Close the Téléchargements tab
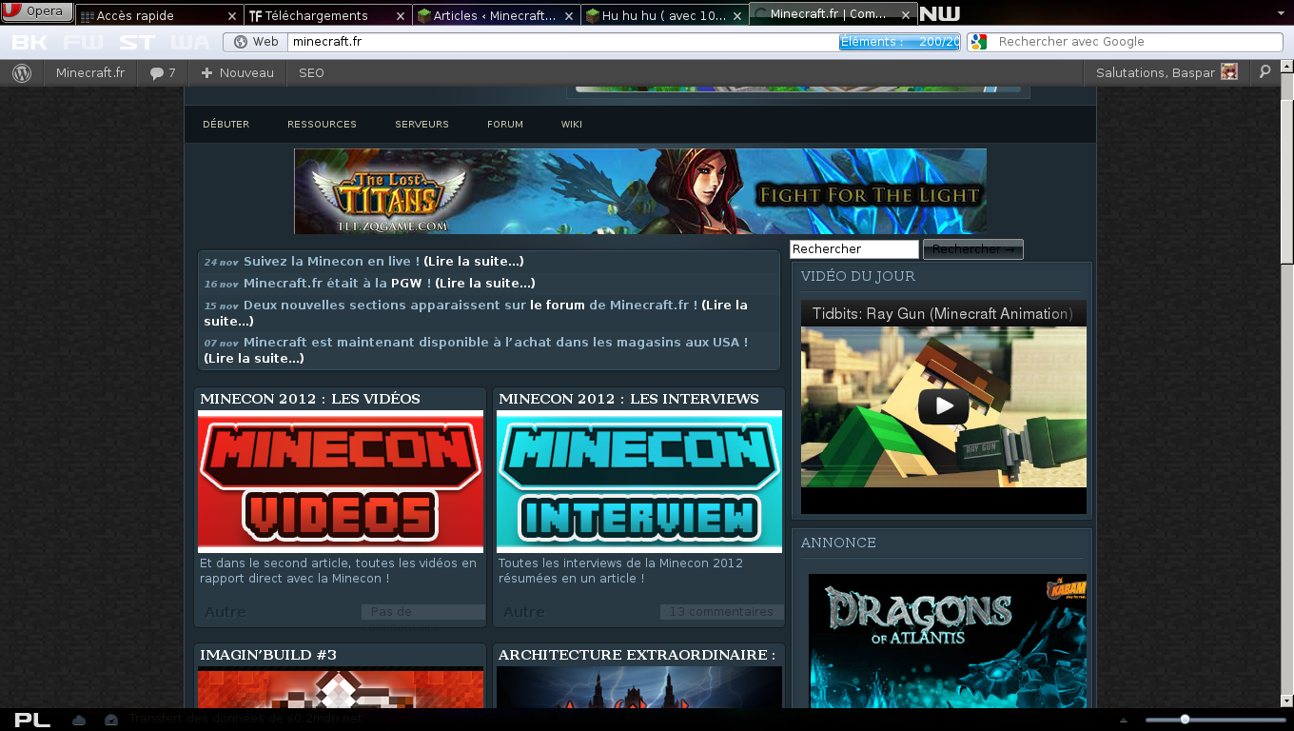1294x731 pixels. coord(400,16)
